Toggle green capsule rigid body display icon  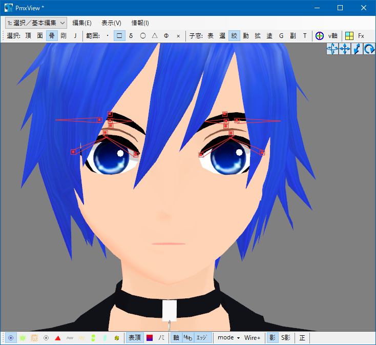coord(93,338)
